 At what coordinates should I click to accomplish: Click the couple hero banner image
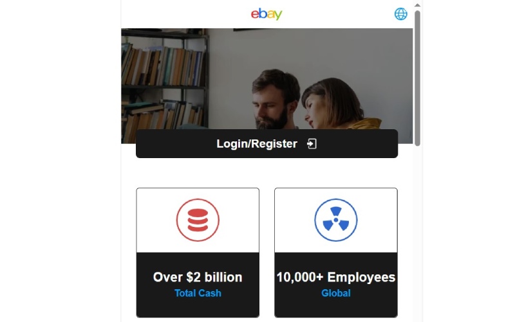coord(267,78)
